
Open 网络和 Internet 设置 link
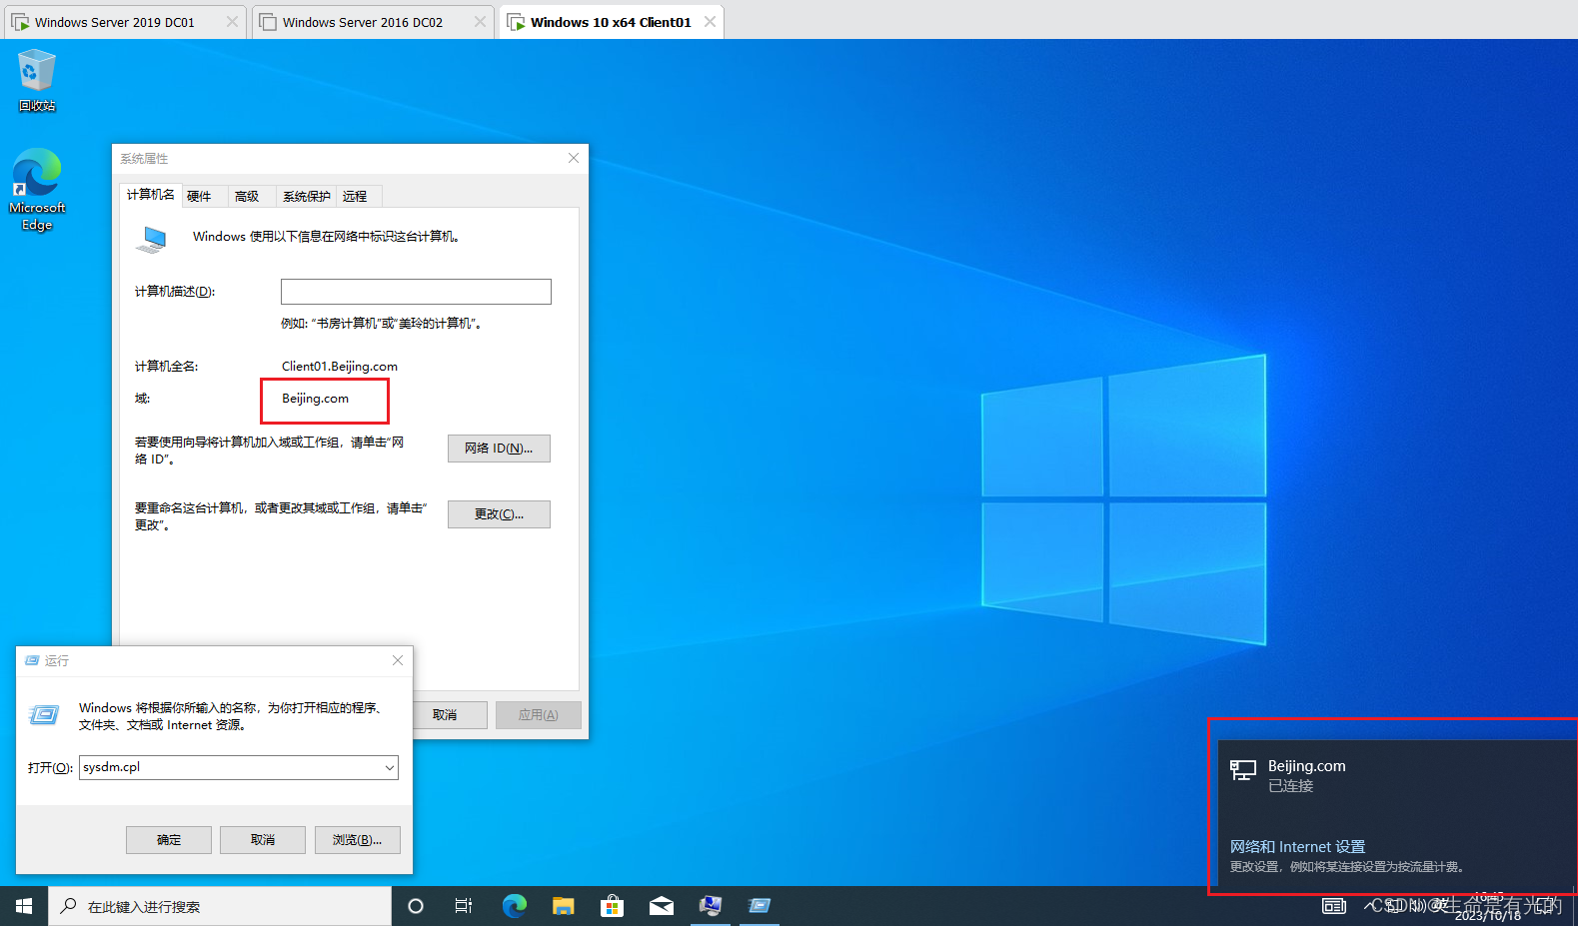(1297, 847)
